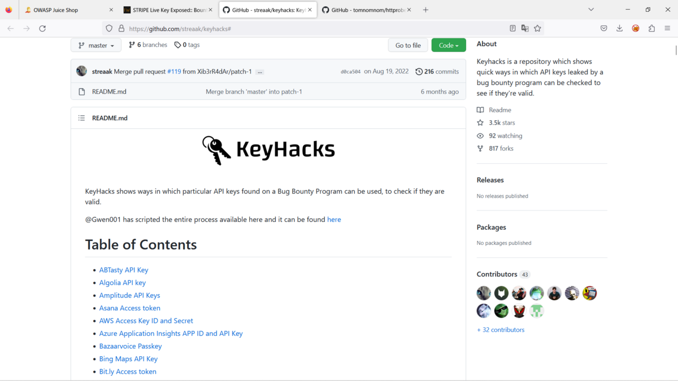Click the table-of-contents list icon beside README.md
Viewport: 678px width, 381px height.
click(x=81, y=118)
